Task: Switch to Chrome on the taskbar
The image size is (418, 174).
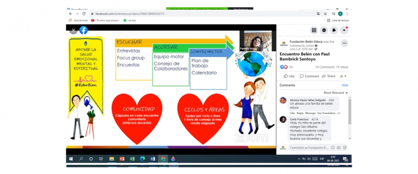Action: (163, 159)
